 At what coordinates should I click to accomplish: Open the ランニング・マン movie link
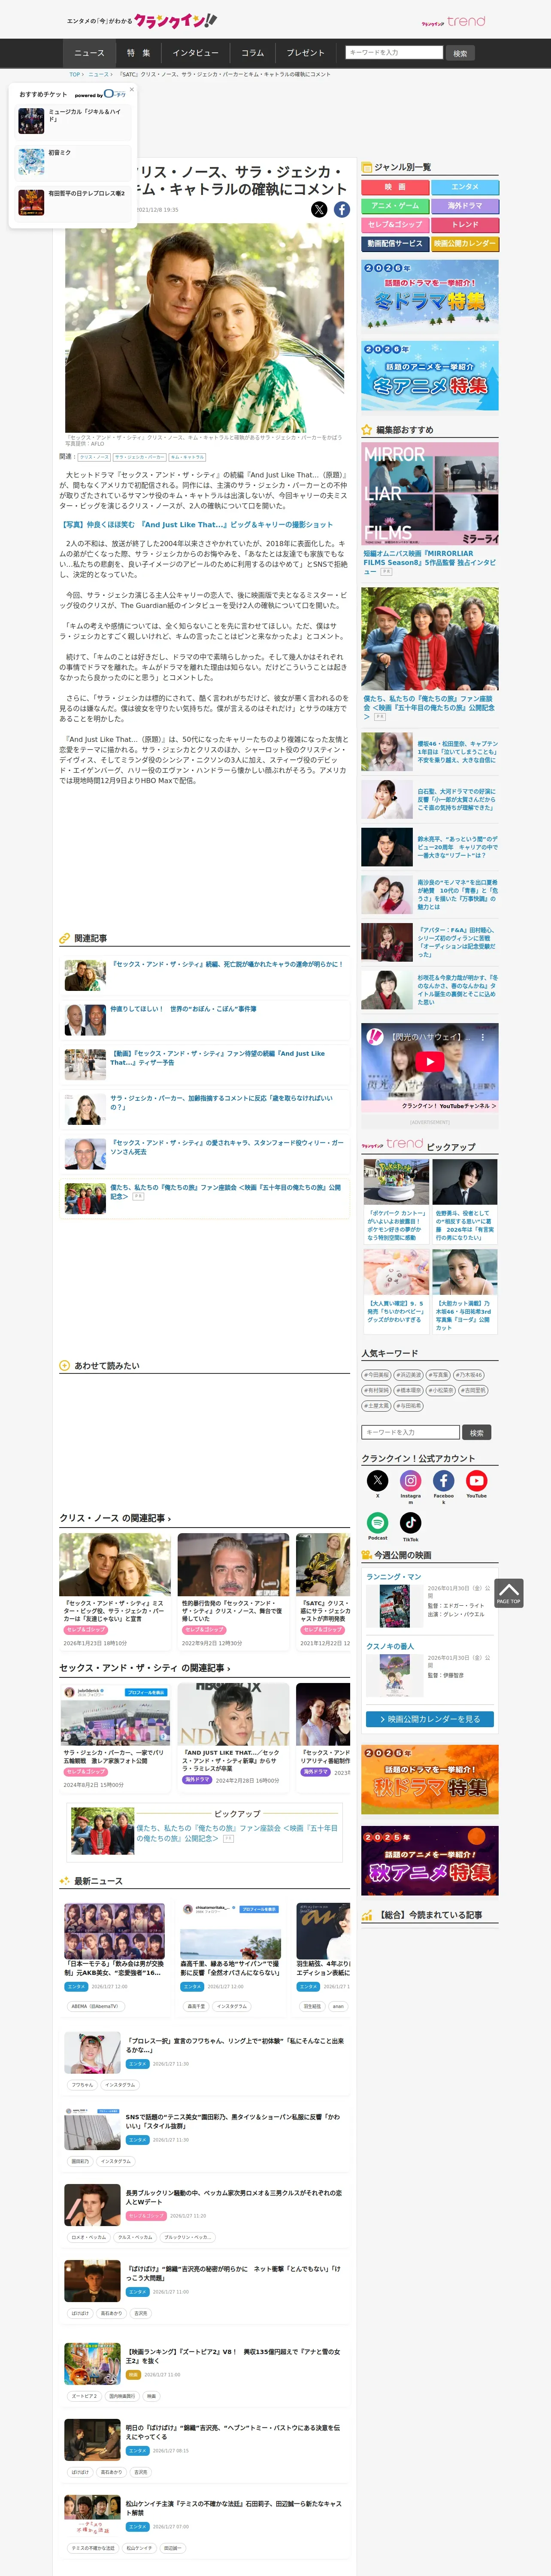pyautogui.click(x=393, y=1576)
